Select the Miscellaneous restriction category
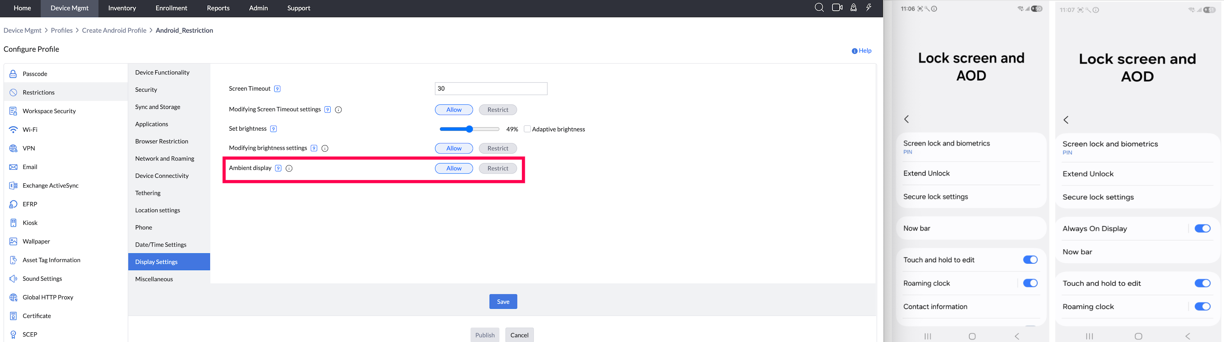Image resolution: width=1224 pixels, height=342 pixels. [169, 279]
